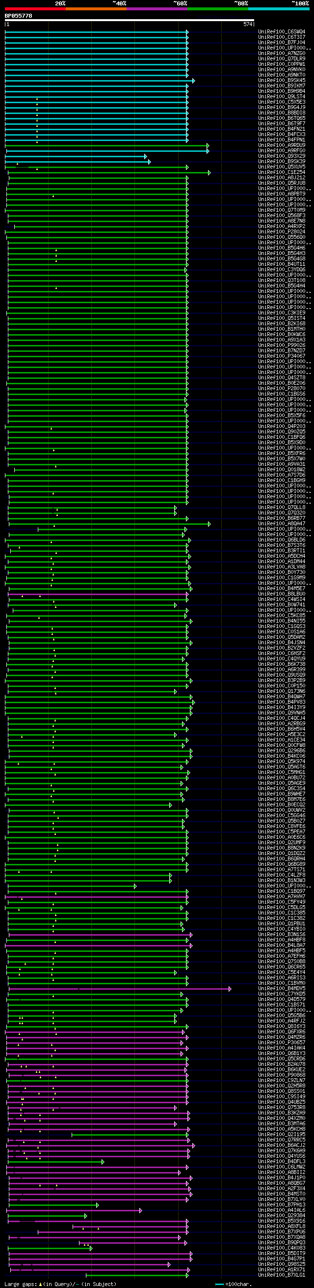Select label UniRef100_Q2I195

click(x=282, y=1135)
